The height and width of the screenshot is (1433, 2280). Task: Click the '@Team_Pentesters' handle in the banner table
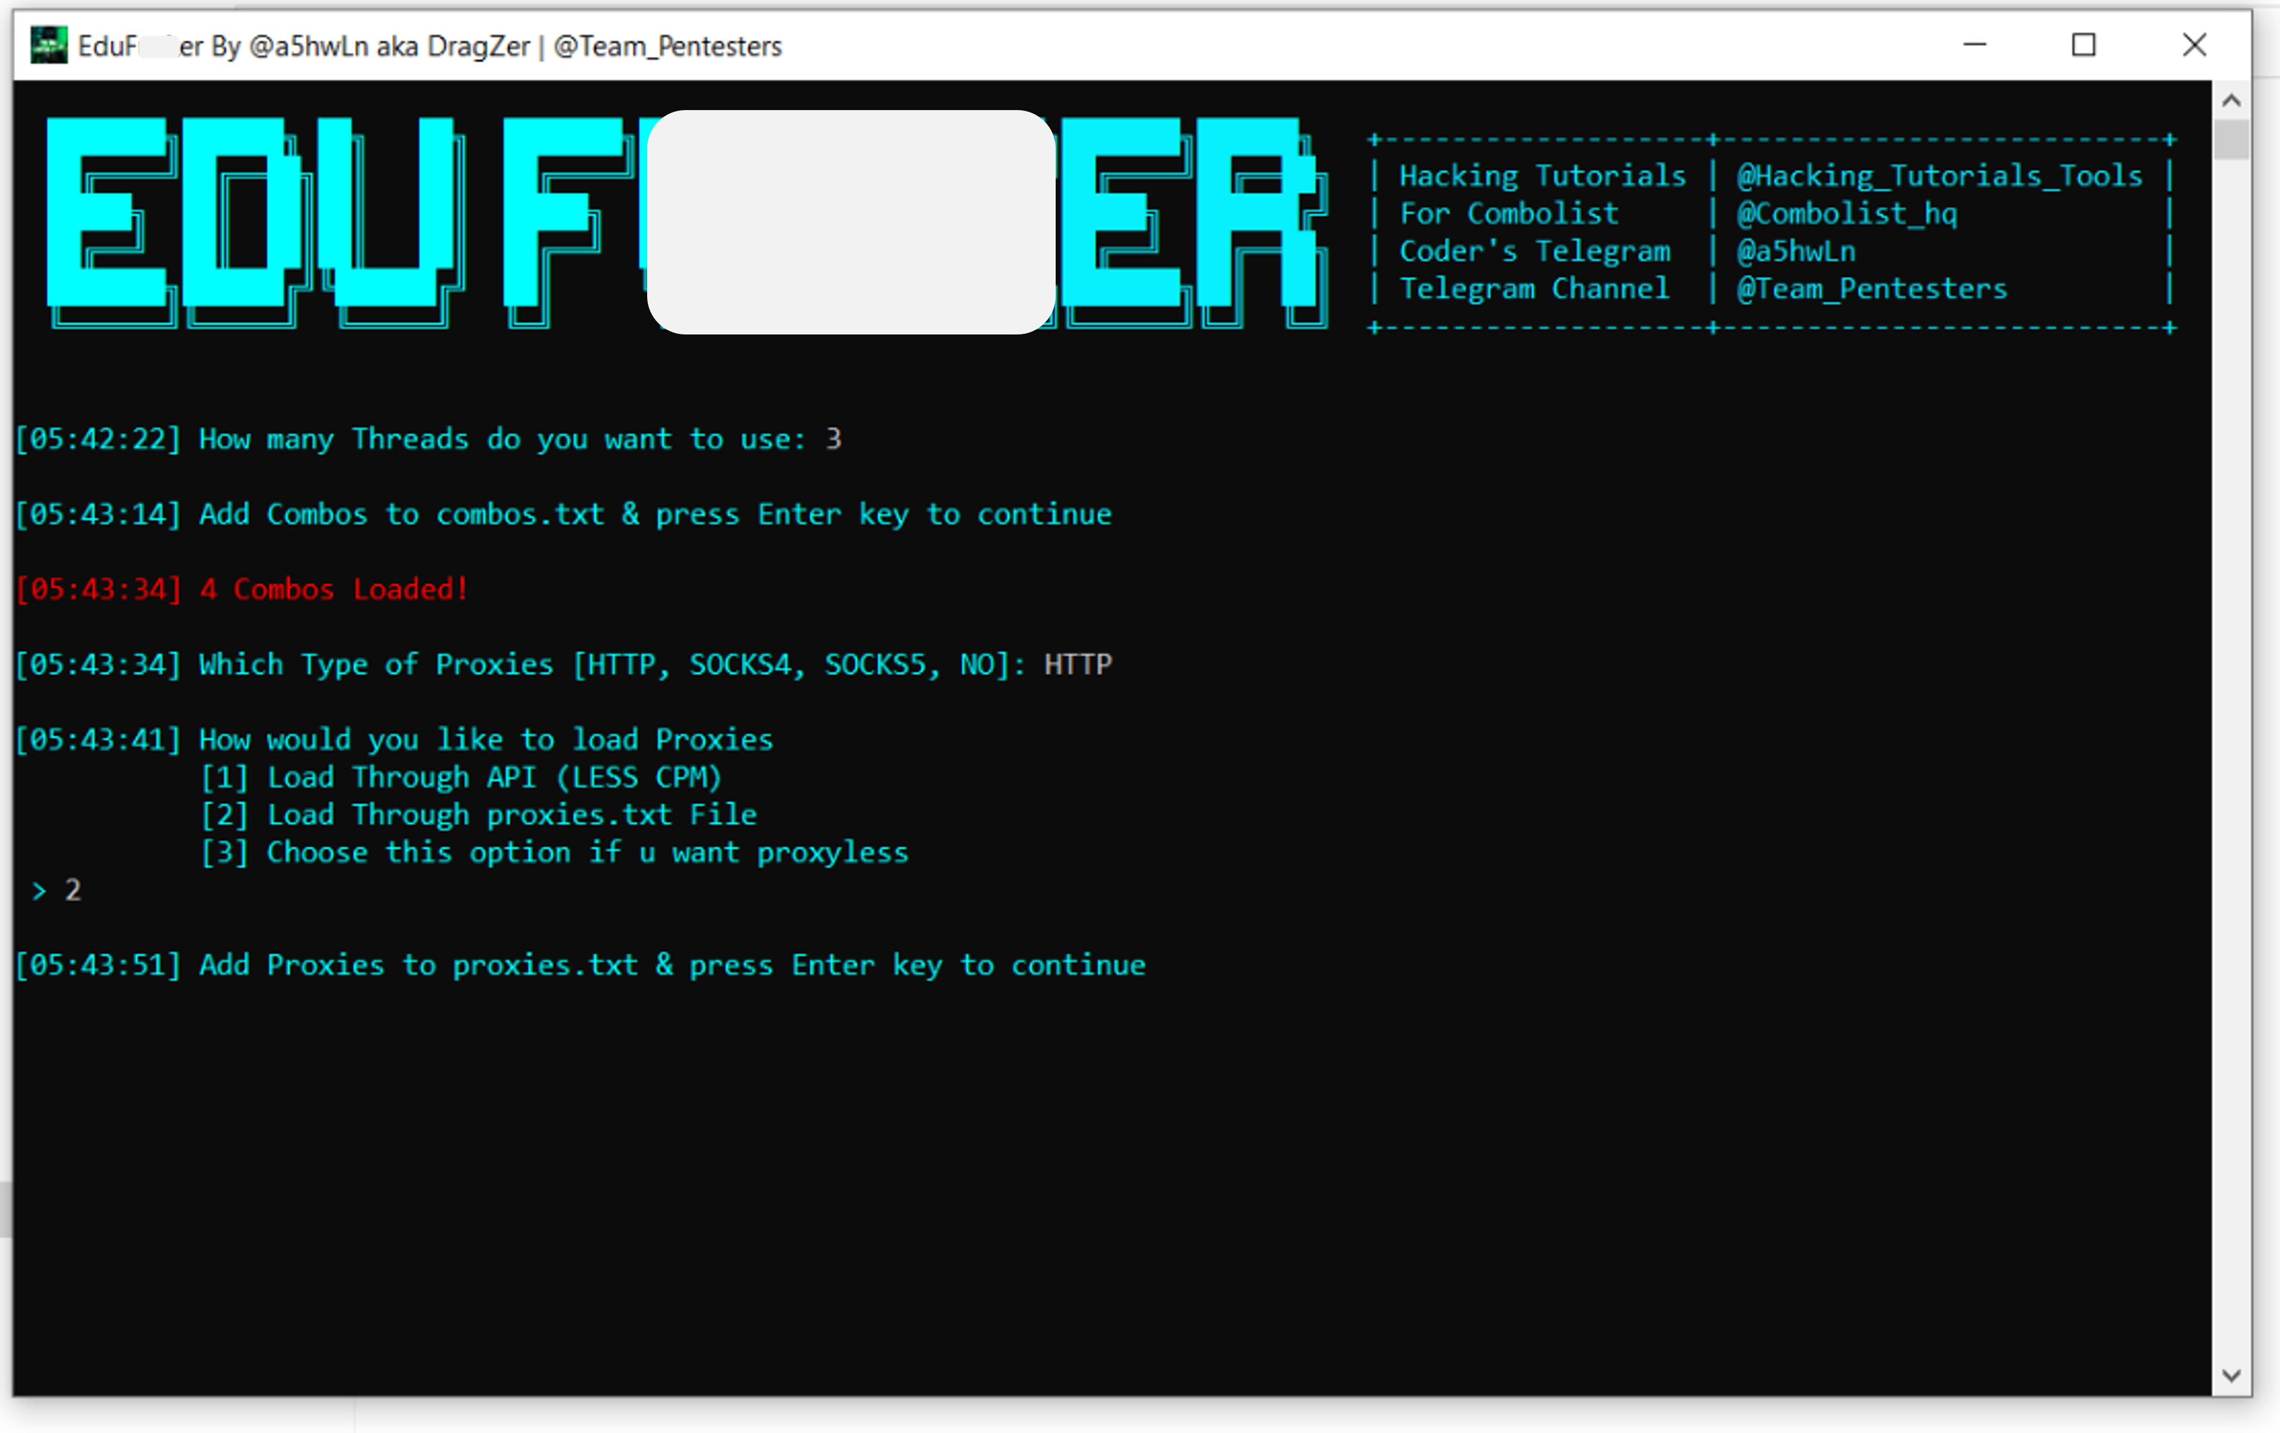(x=1872, y=289)
